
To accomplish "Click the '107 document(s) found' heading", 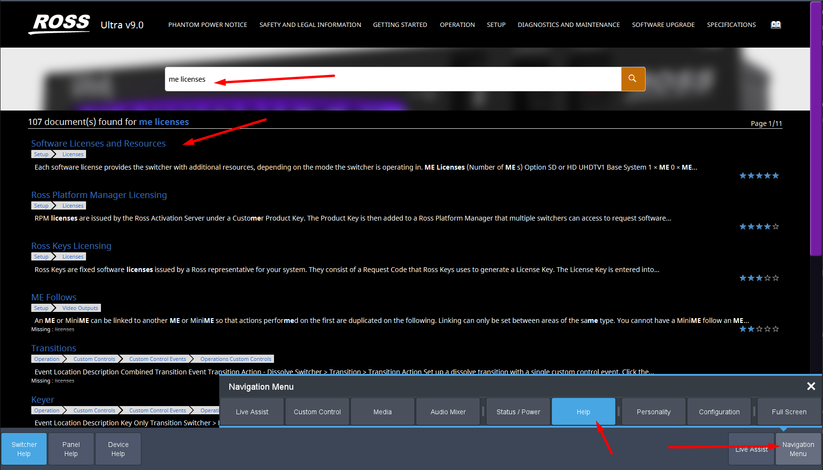I will (109, 122).
